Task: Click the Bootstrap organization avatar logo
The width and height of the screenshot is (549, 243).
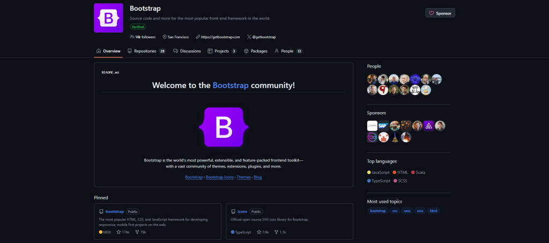Action: (108, 18)
